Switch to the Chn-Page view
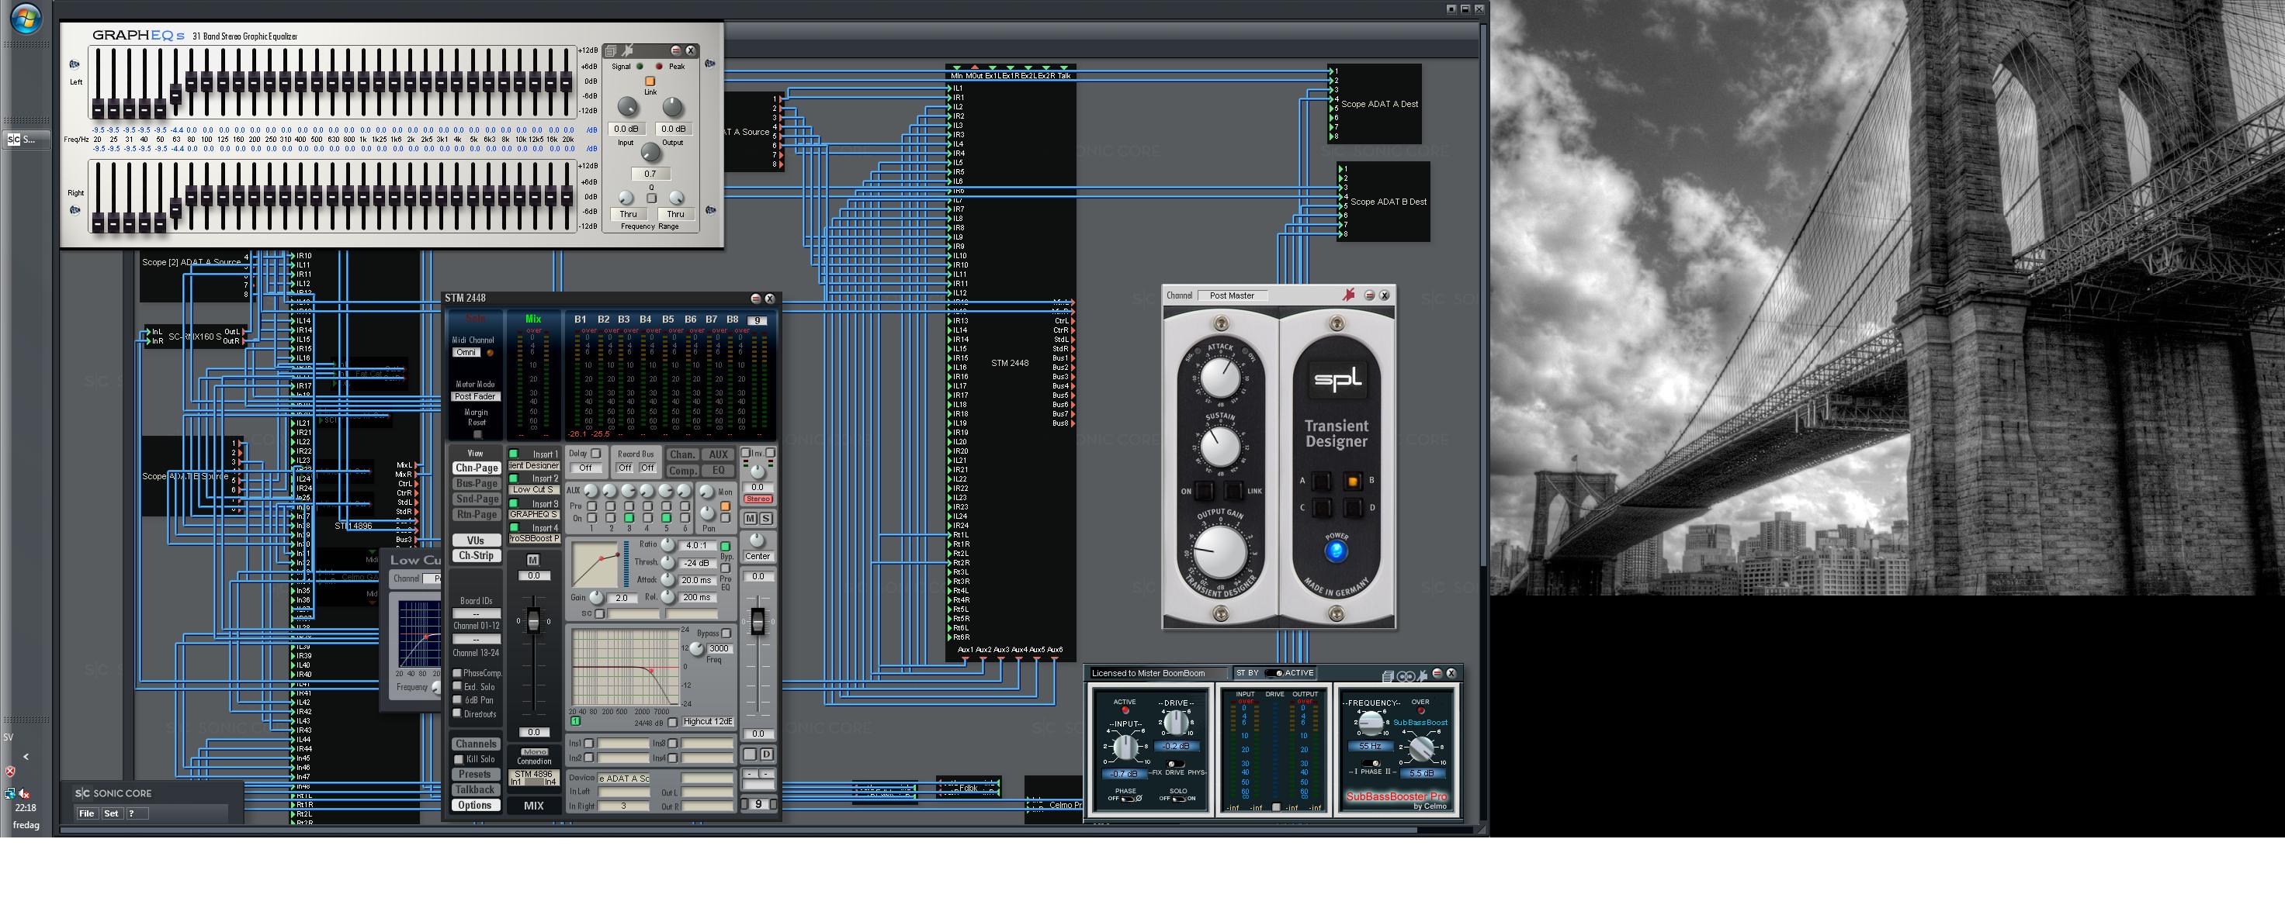This screenshot has height=915, width=2285. coord(477,468)
